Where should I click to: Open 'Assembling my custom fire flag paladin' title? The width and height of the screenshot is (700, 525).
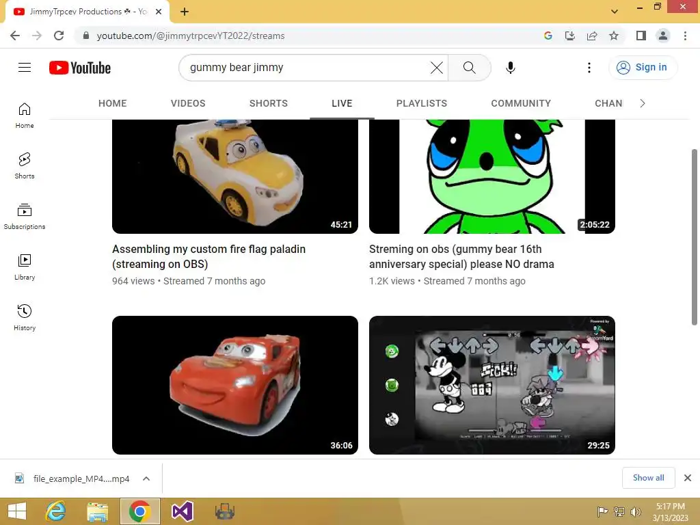pyautogui.click(x=208, y=257)
